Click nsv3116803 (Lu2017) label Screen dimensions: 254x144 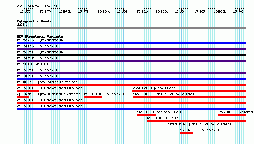click(x=163, y=118)
